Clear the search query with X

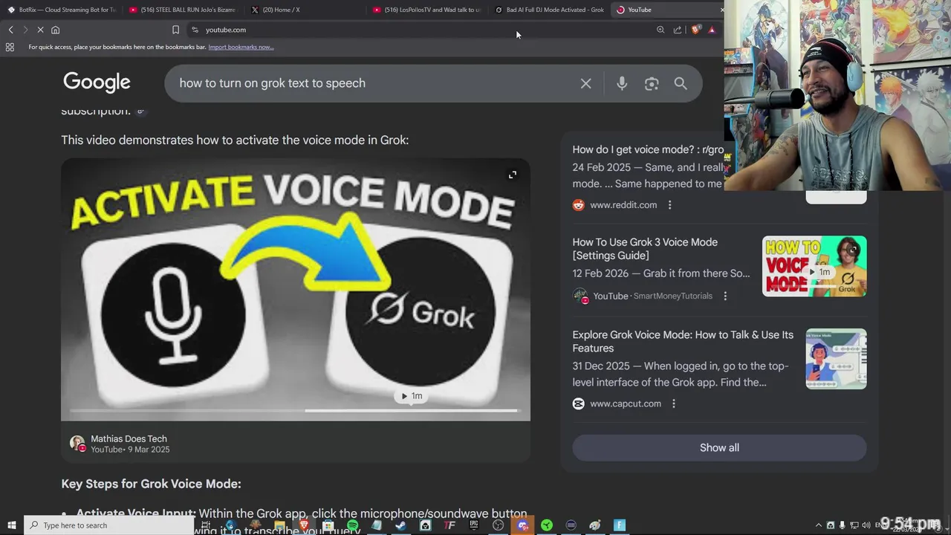tap(585, 83)
